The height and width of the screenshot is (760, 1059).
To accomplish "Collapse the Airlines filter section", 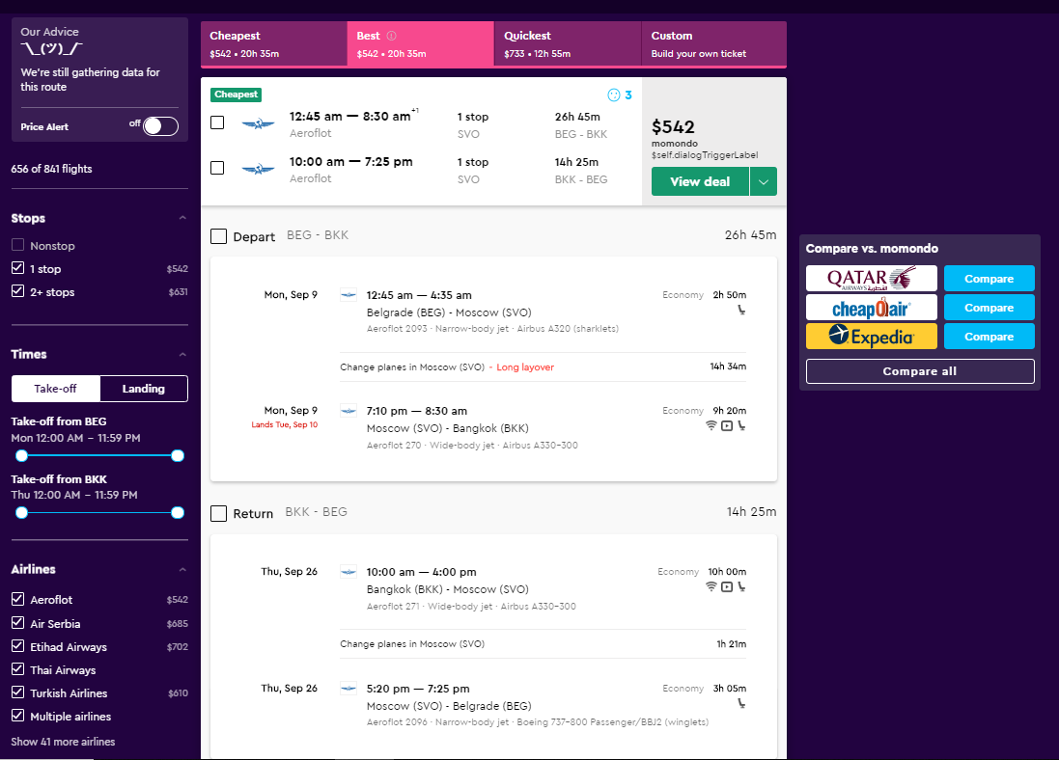I will (182, 570).
